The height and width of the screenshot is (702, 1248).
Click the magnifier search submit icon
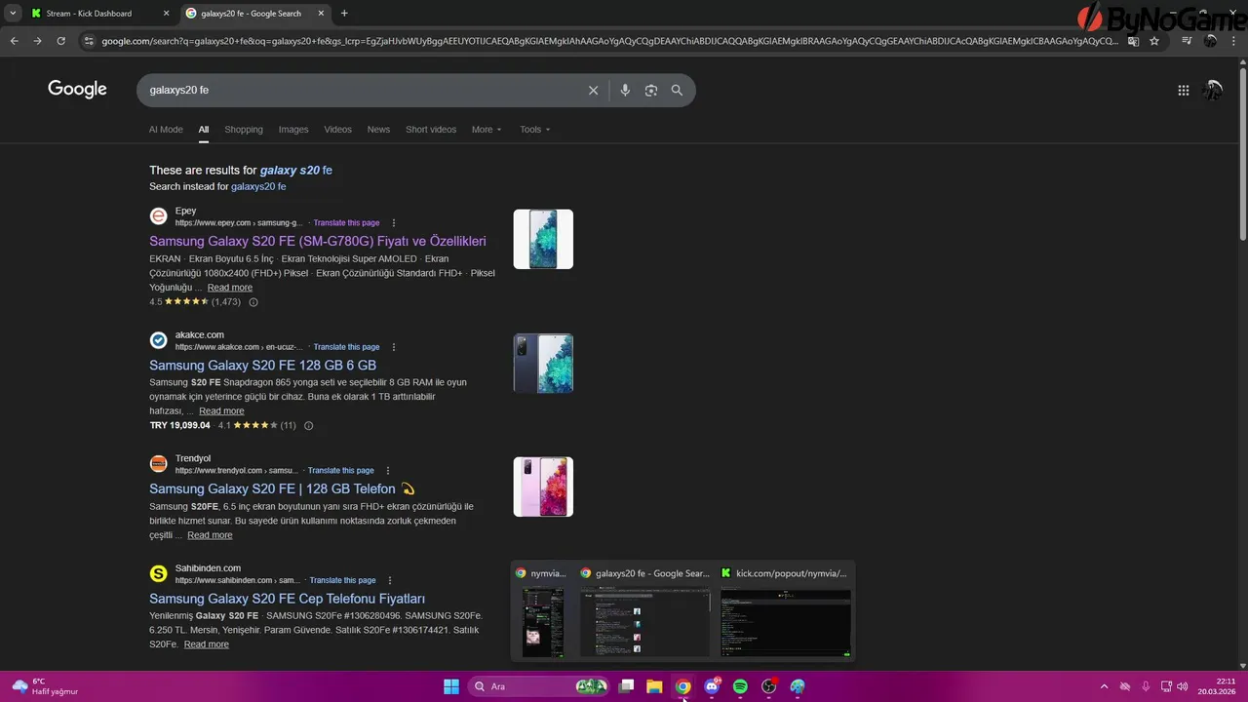click(x=677, y=90)
